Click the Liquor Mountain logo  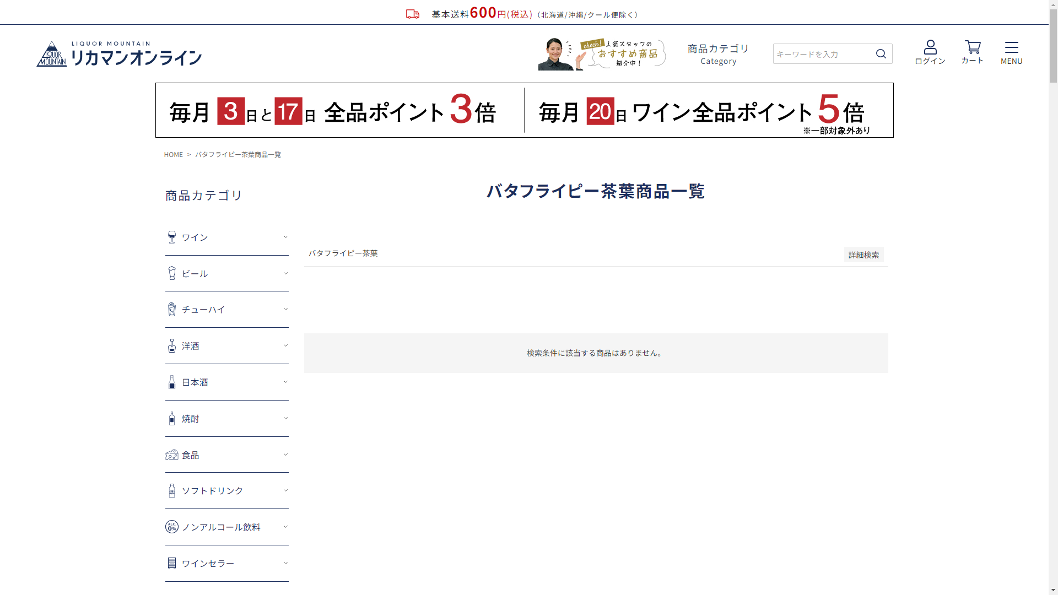click(x=119, y=54)
